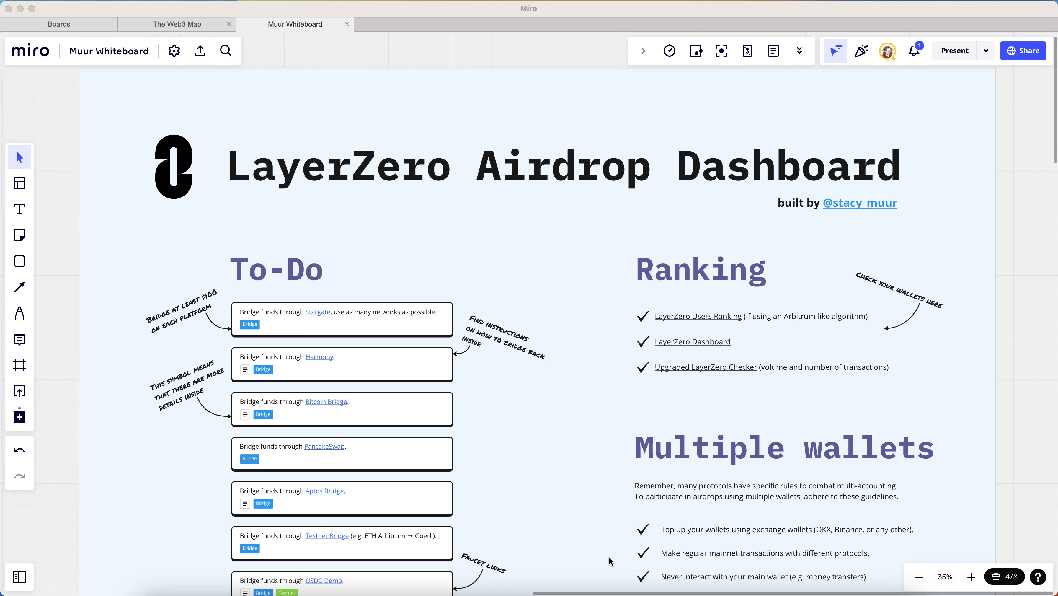Click the blue Share button
Viewport: 1058px width, 596px height.
1023,51
